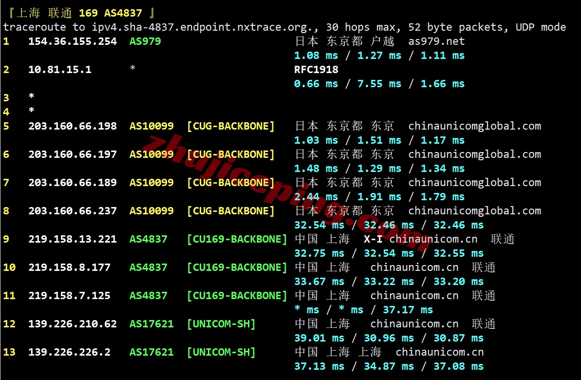Click AS4837 on the 219.158.8.177 row
Viewport: 581px width, 380px height.
(x=148, y=267)
